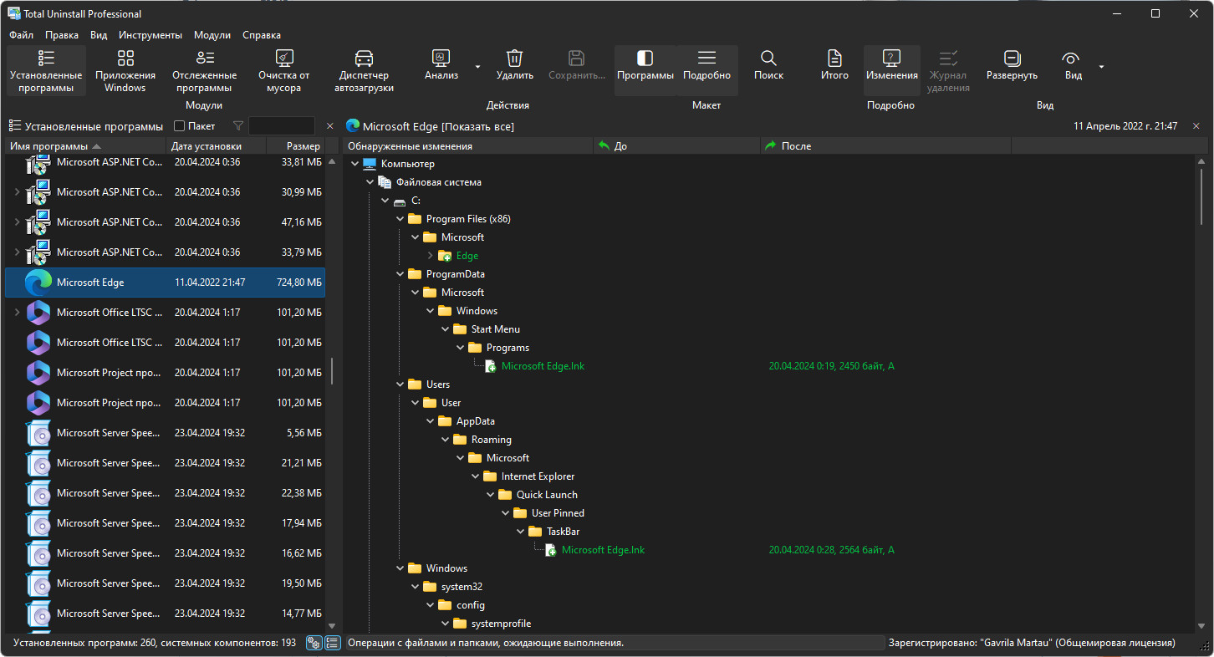The image size is (1214, 657).
Task: Open the Вид menu
Action: click(99, 35)
